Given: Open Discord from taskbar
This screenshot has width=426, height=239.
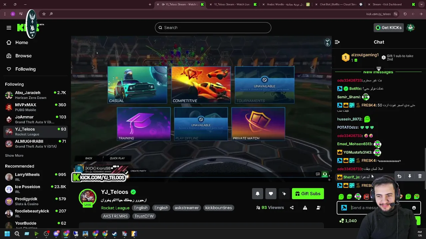Looking at the screenshot, I should coord(56,234).
